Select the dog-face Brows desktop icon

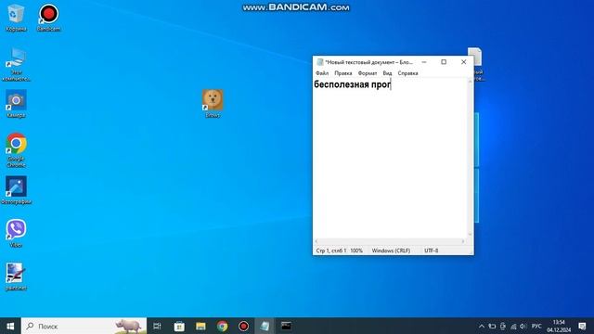tap(213, 104)
